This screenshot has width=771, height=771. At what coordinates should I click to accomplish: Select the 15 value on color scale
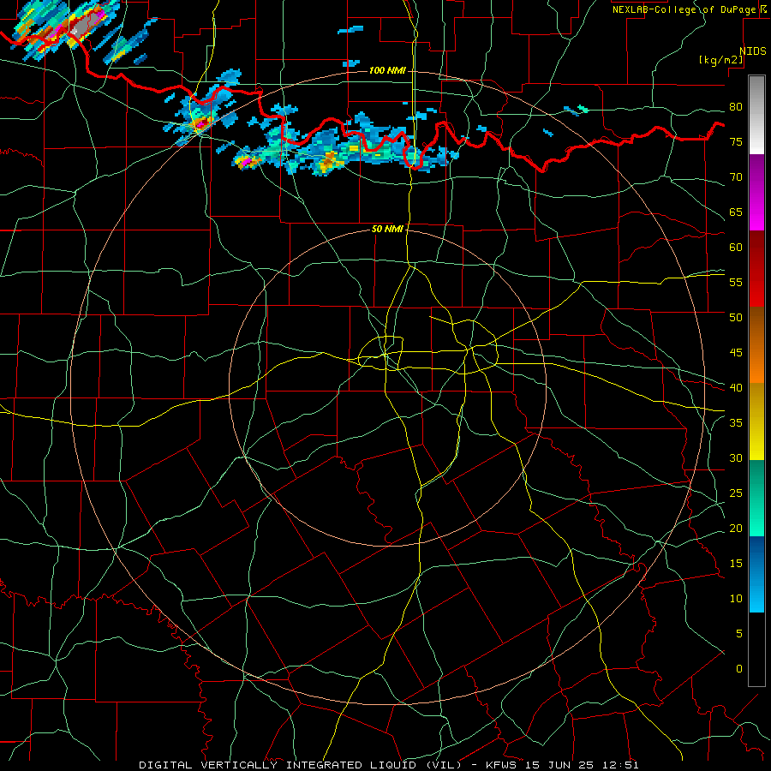736,563
